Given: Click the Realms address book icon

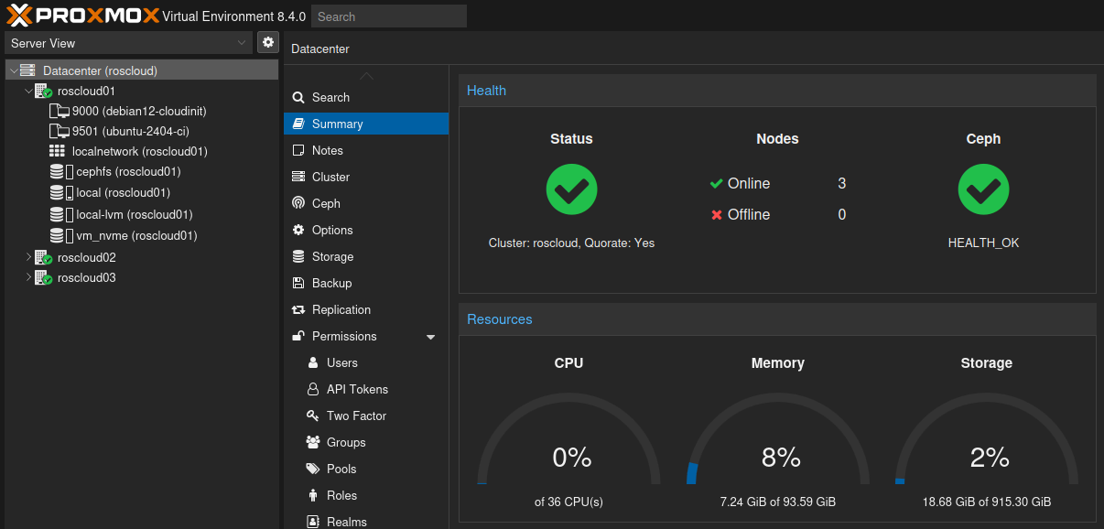Looking at the screenshot, I should pos(312,522).
